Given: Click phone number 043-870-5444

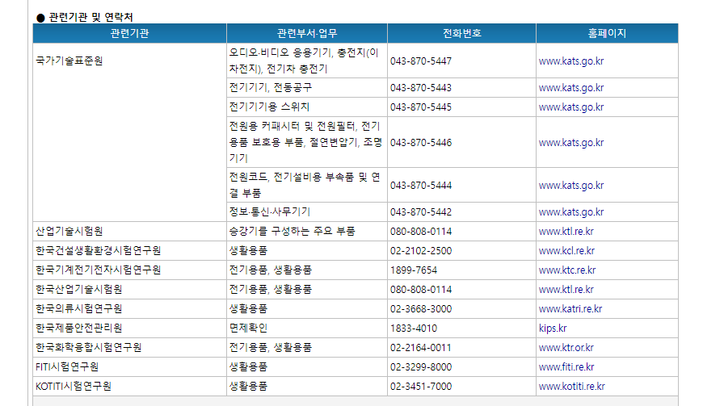Looking at the screenshot, I should click(420, 186).
